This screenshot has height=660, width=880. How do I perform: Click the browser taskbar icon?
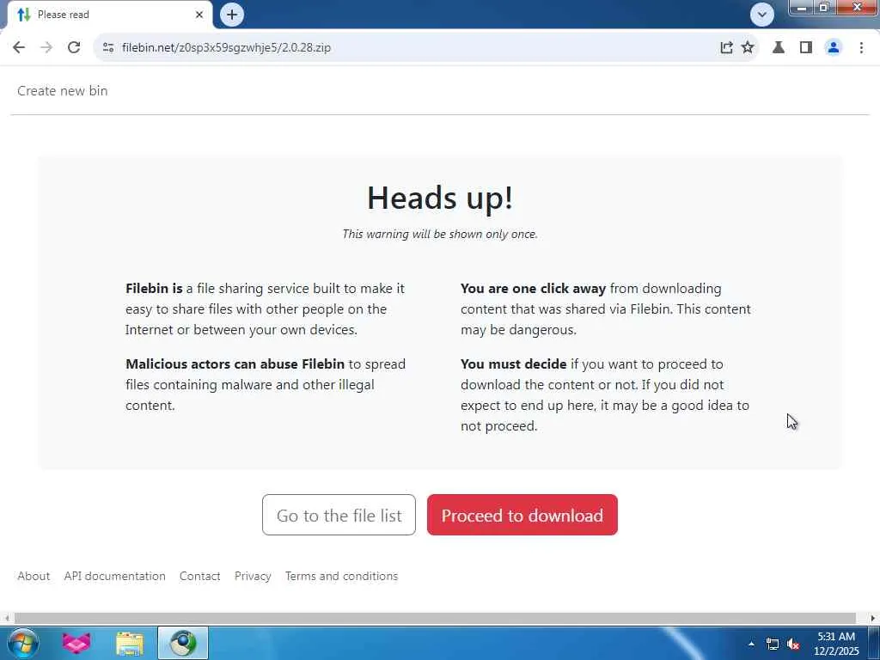coord(183,643)
